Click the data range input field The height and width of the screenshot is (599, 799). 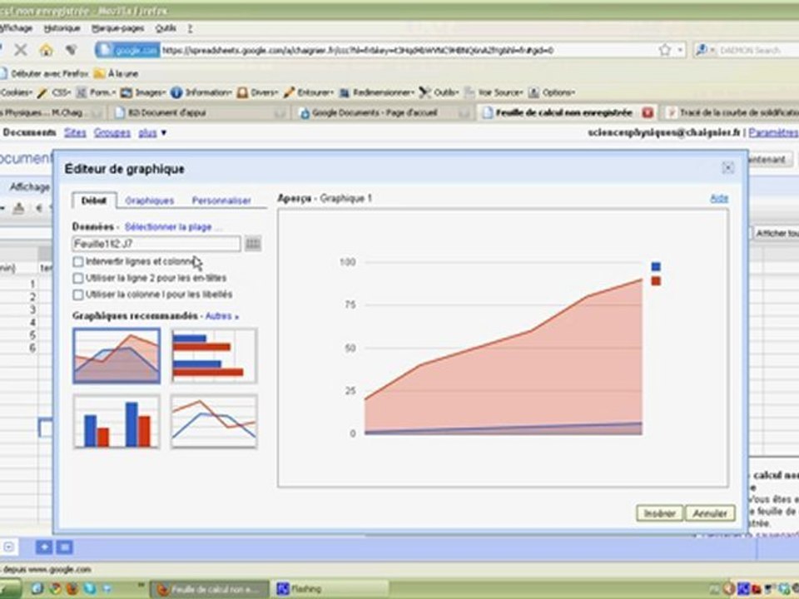pyautogui.click(x=156, y=244)
